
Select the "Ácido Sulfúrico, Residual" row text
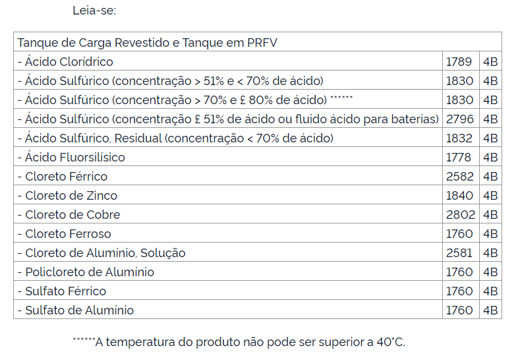click(x=175, y=138)
